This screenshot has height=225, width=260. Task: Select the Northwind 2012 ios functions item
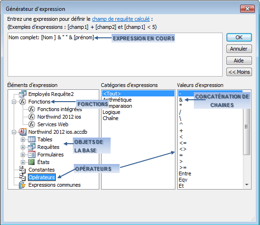[x=59, y=117]
